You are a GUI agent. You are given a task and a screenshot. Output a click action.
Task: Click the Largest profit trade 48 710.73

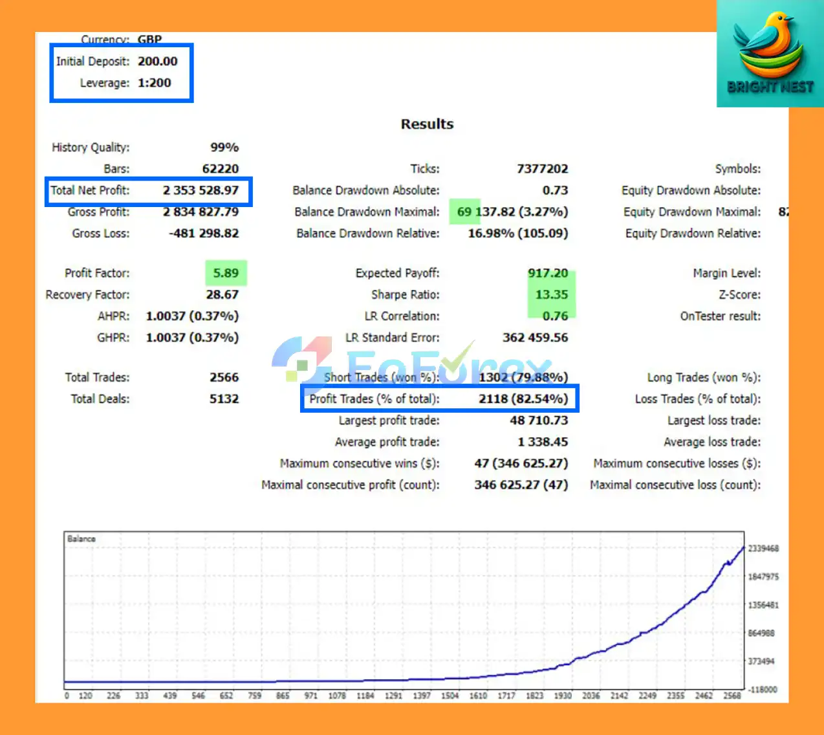coord(539,421)
